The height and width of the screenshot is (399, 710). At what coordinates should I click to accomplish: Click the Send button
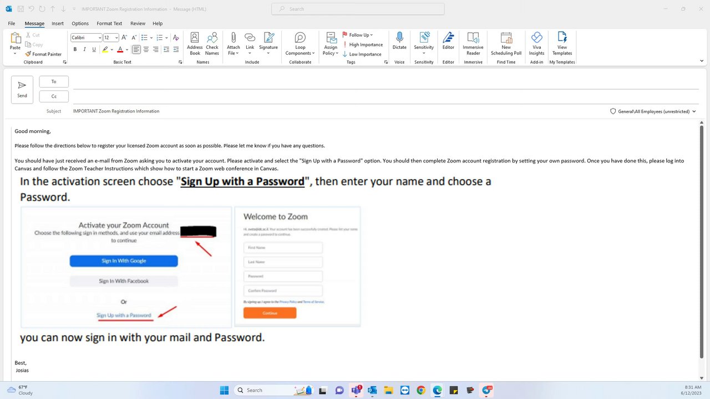(22, 89)
